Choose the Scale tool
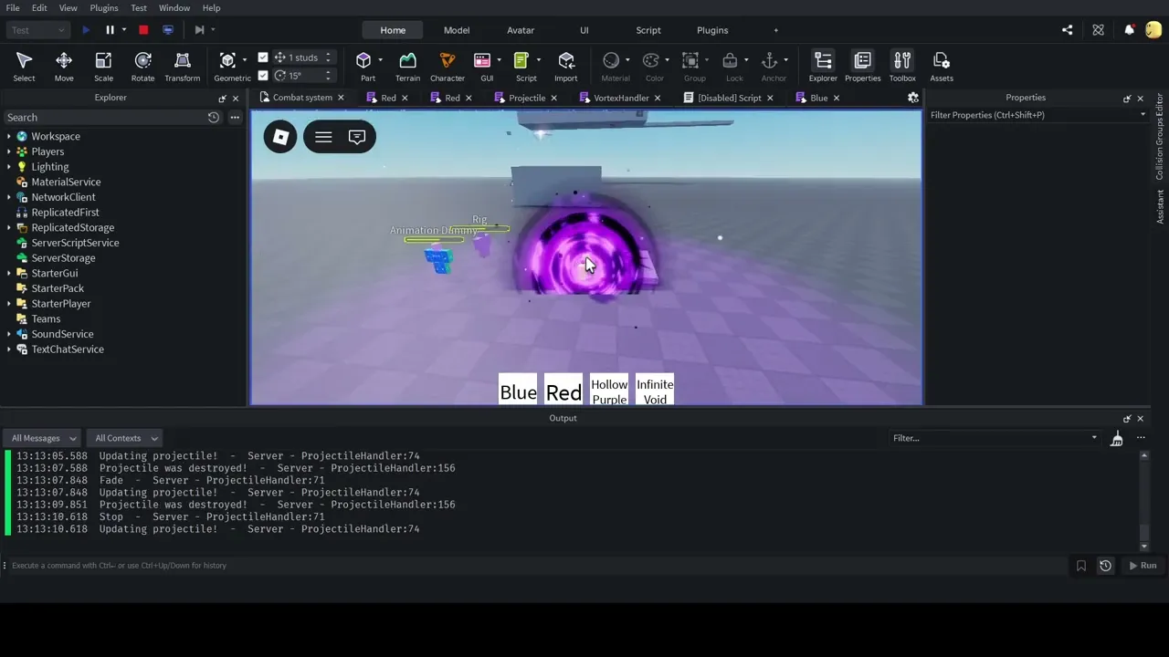Screen dimensions: 1169x657 [103, 66]
